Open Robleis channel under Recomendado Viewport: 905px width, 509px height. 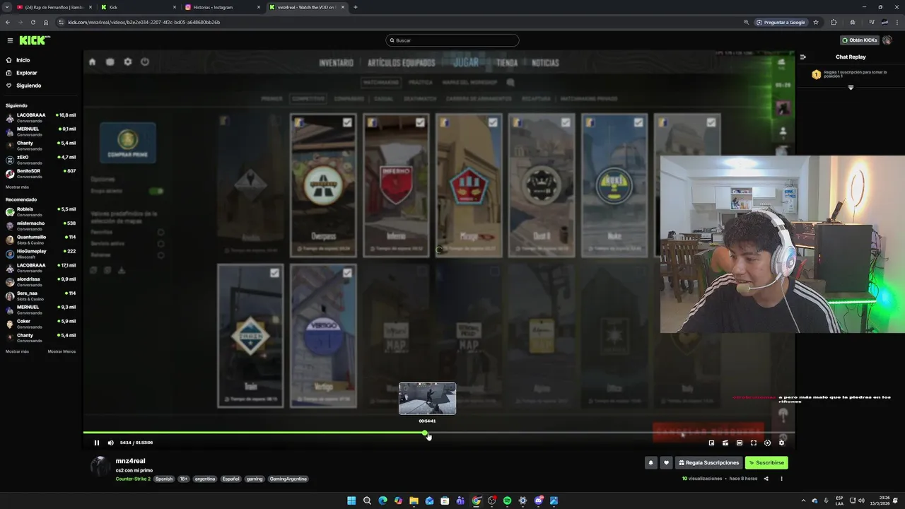(x=41, y=211)
